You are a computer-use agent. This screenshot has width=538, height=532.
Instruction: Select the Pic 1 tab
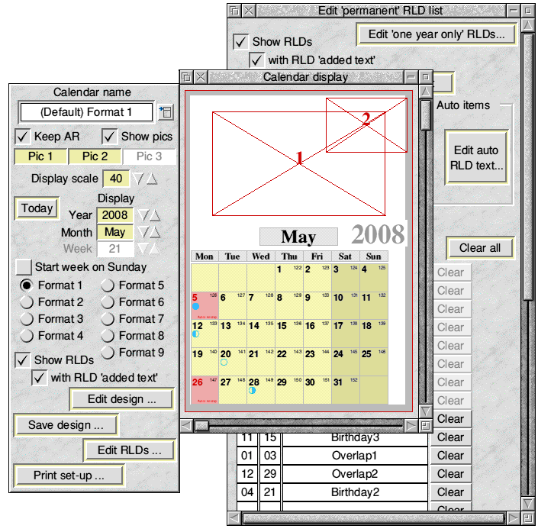pos(41,156)
